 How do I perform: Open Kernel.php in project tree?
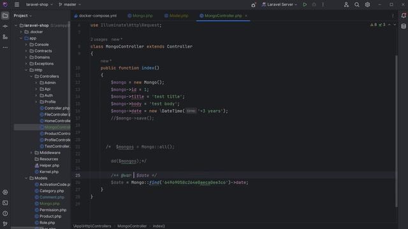click(47, 172)
